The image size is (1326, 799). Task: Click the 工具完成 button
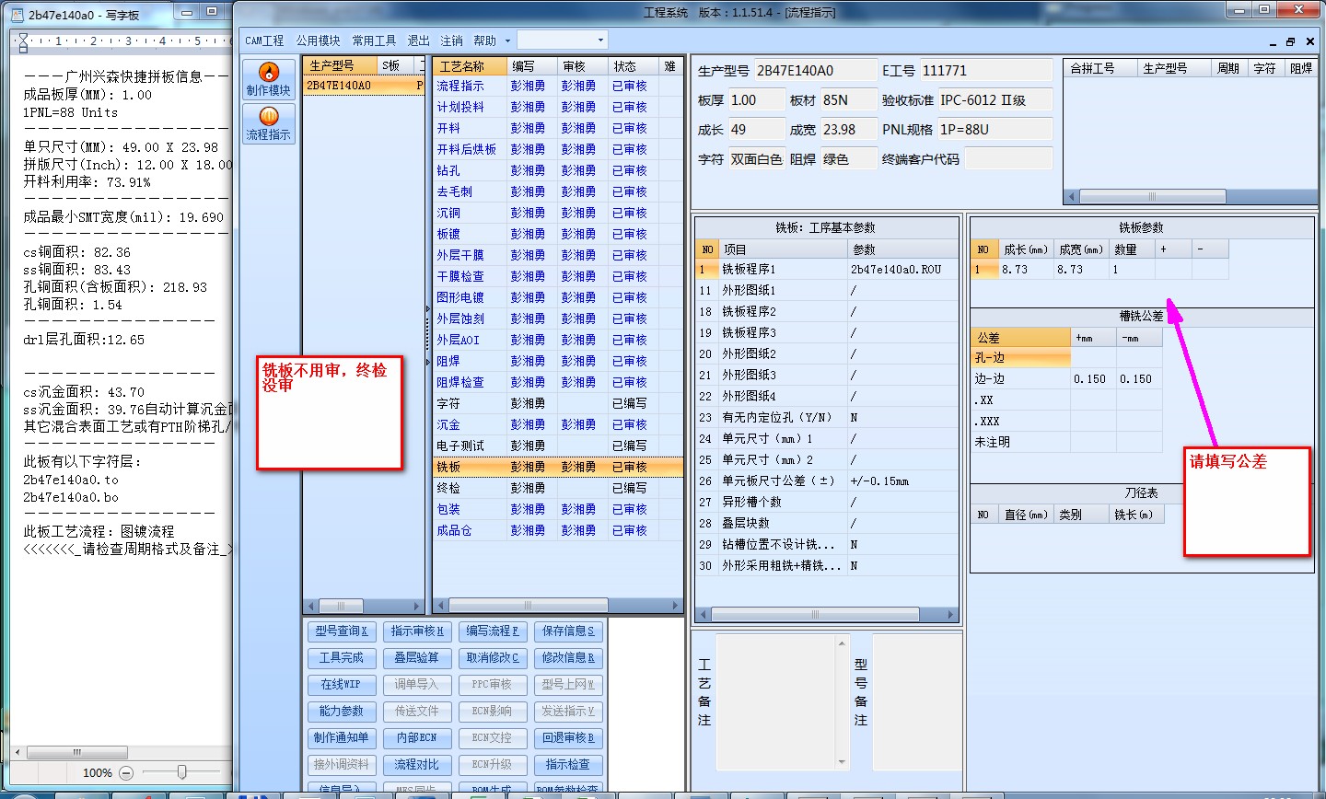click(341, 658)
